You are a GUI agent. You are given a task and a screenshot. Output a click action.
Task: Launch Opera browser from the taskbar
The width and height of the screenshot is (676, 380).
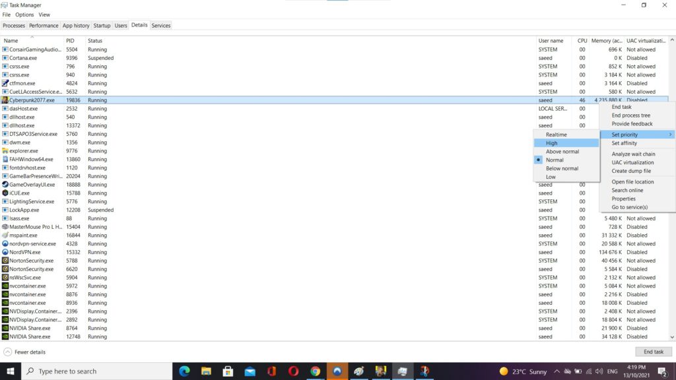coord(292,371)
